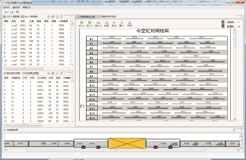
Task: Click the 出库 outbound icon
Action: point(106,23)
